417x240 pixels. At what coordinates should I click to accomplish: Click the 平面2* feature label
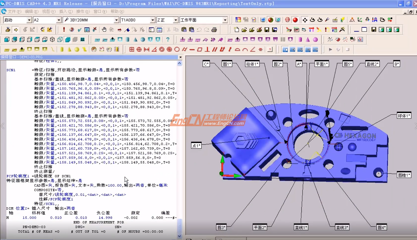pos(260,227)
